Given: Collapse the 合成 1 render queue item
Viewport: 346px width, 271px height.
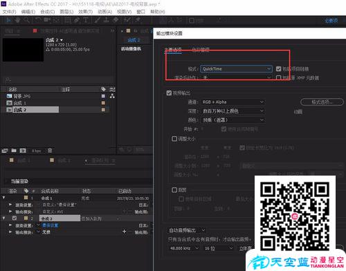Looking at the screenshot, I should tap(3, 198).
